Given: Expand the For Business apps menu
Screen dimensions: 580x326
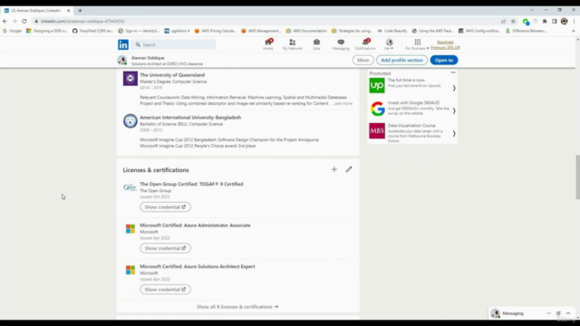Looking at the screenshot, I should 417,44.
